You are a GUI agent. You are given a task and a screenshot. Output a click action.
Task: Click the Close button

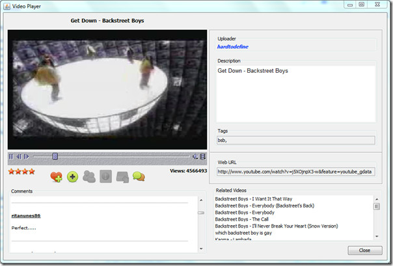coord(365,250)
